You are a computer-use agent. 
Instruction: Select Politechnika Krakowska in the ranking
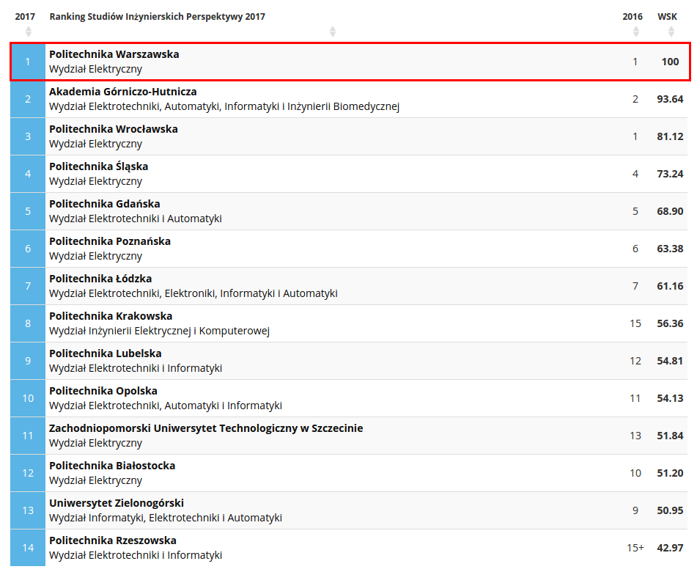[x=111, y=316]
